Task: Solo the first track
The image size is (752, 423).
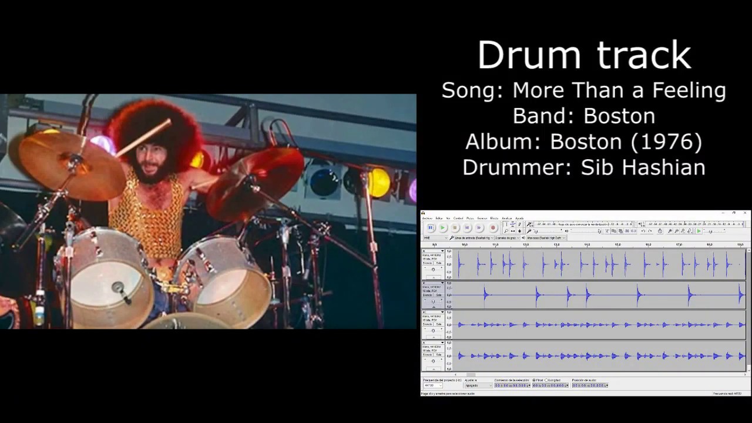Action: tap(439, 263)
